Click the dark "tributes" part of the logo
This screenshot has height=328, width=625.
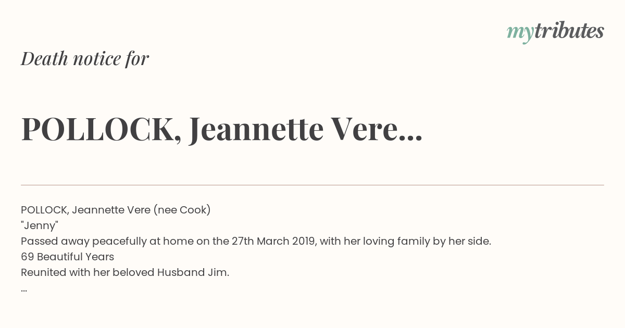pos(569,31)
